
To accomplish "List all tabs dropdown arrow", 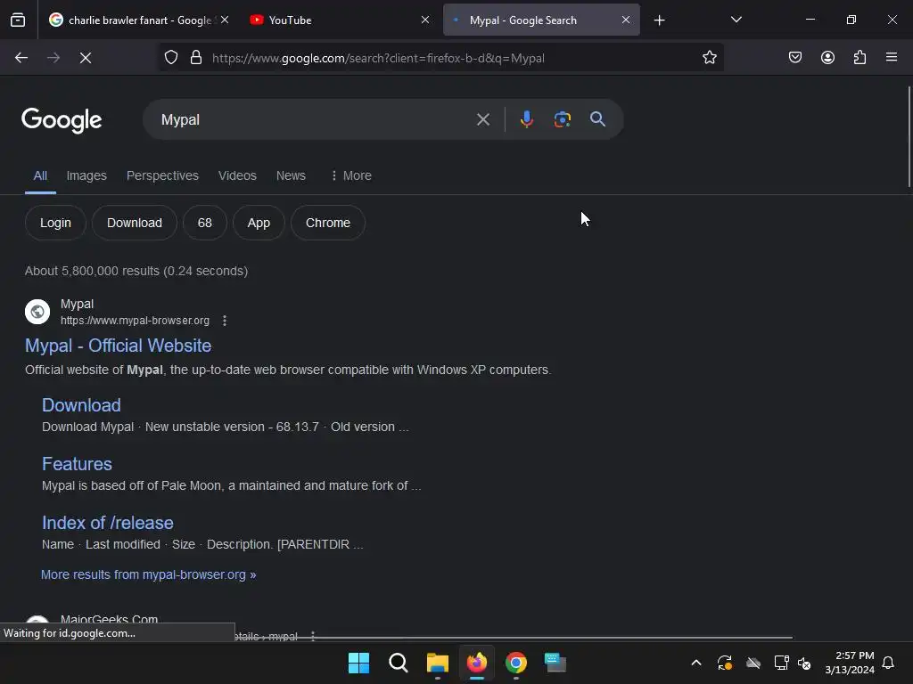I will [x=736, y=20].
